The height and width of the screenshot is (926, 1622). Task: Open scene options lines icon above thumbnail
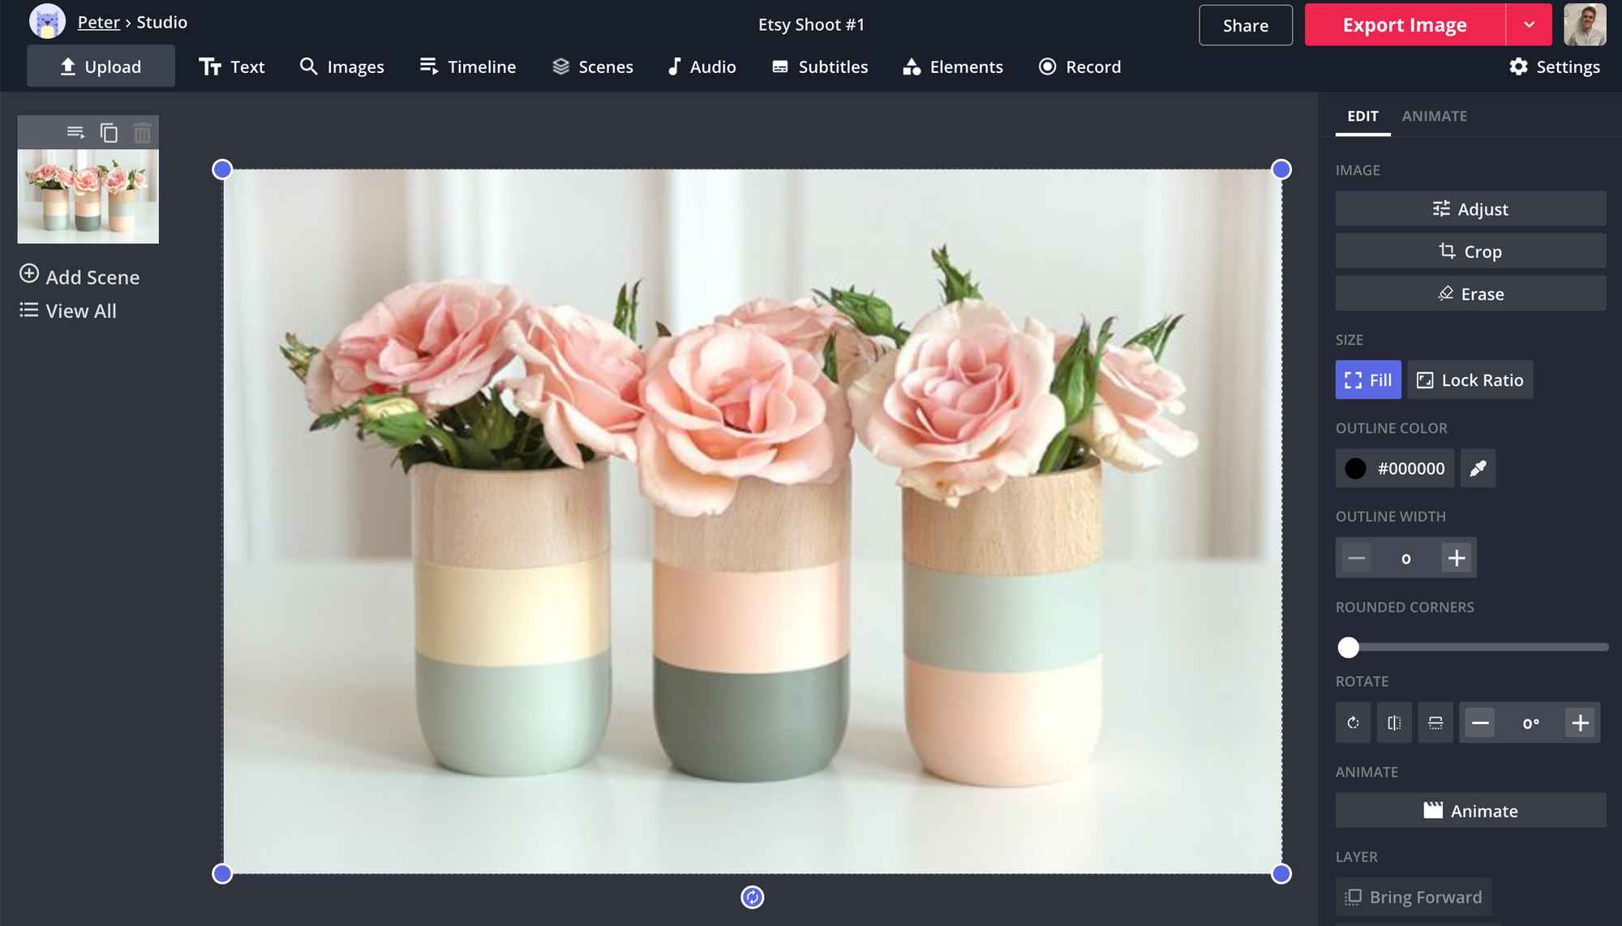75,132
